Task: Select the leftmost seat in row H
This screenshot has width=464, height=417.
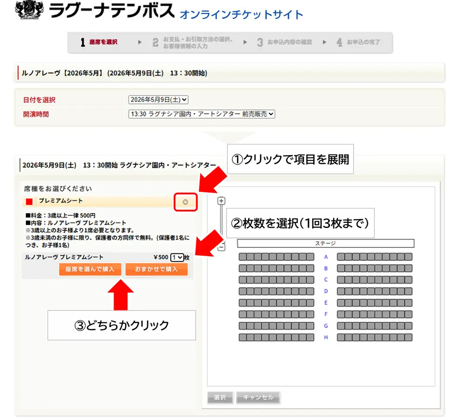Action: [x=243, y=337]
